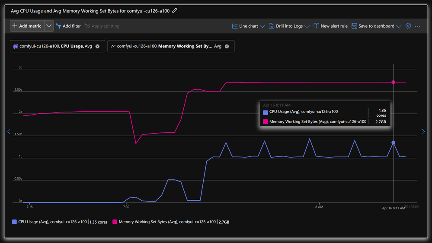Click the previous time range left arrow

point(9,132)
